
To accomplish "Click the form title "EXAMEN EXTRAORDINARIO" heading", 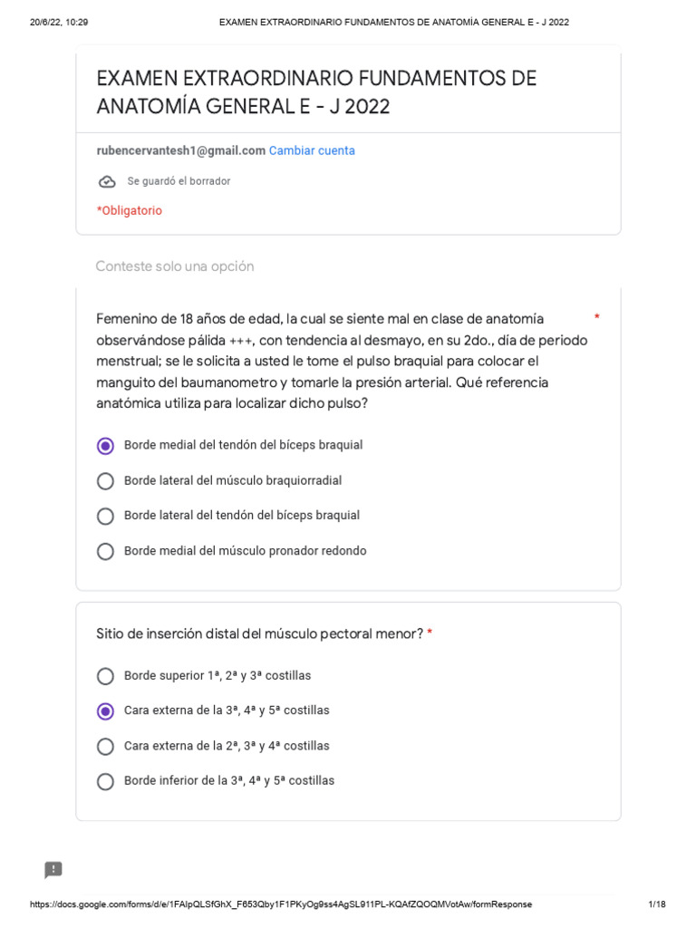I will click(x=316, y=92).
